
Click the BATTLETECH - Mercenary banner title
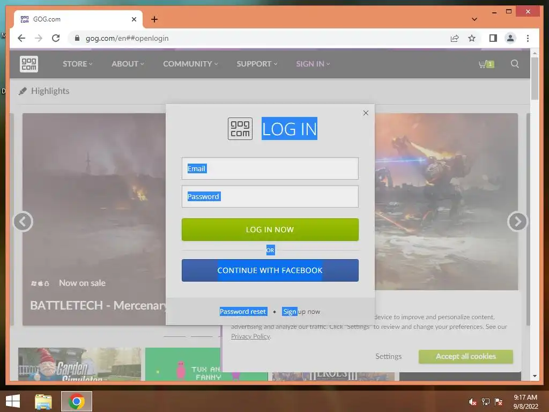pyautogui.click(x=98, y=305)
